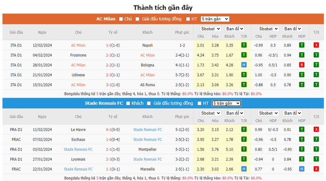The height and width of the screenshot is (181, 326).
Task: Toggle the HT checkbox in AC Milan header
Action: (188, 19)
